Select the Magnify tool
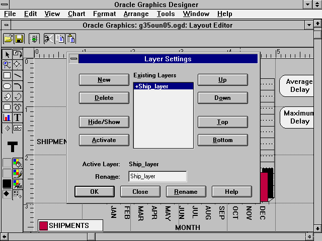This screenshot has height=241, width=322. pos(7,64)
